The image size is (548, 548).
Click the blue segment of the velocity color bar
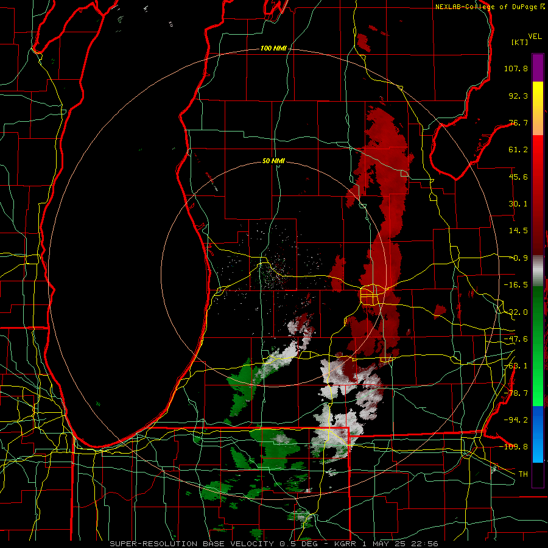click(538, 434)
